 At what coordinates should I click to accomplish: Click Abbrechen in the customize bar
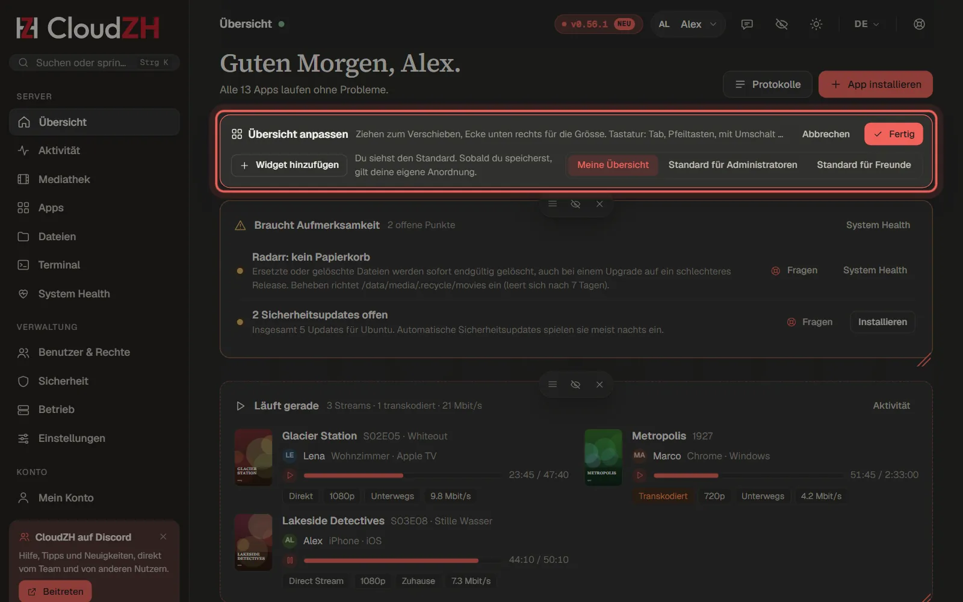[x=826, y=134]
